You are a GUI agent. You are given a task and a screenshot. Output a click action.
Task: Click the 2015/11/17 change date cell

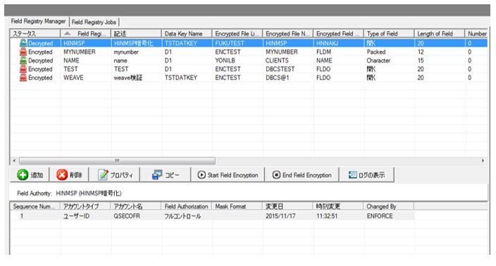[x=280, y=216]
